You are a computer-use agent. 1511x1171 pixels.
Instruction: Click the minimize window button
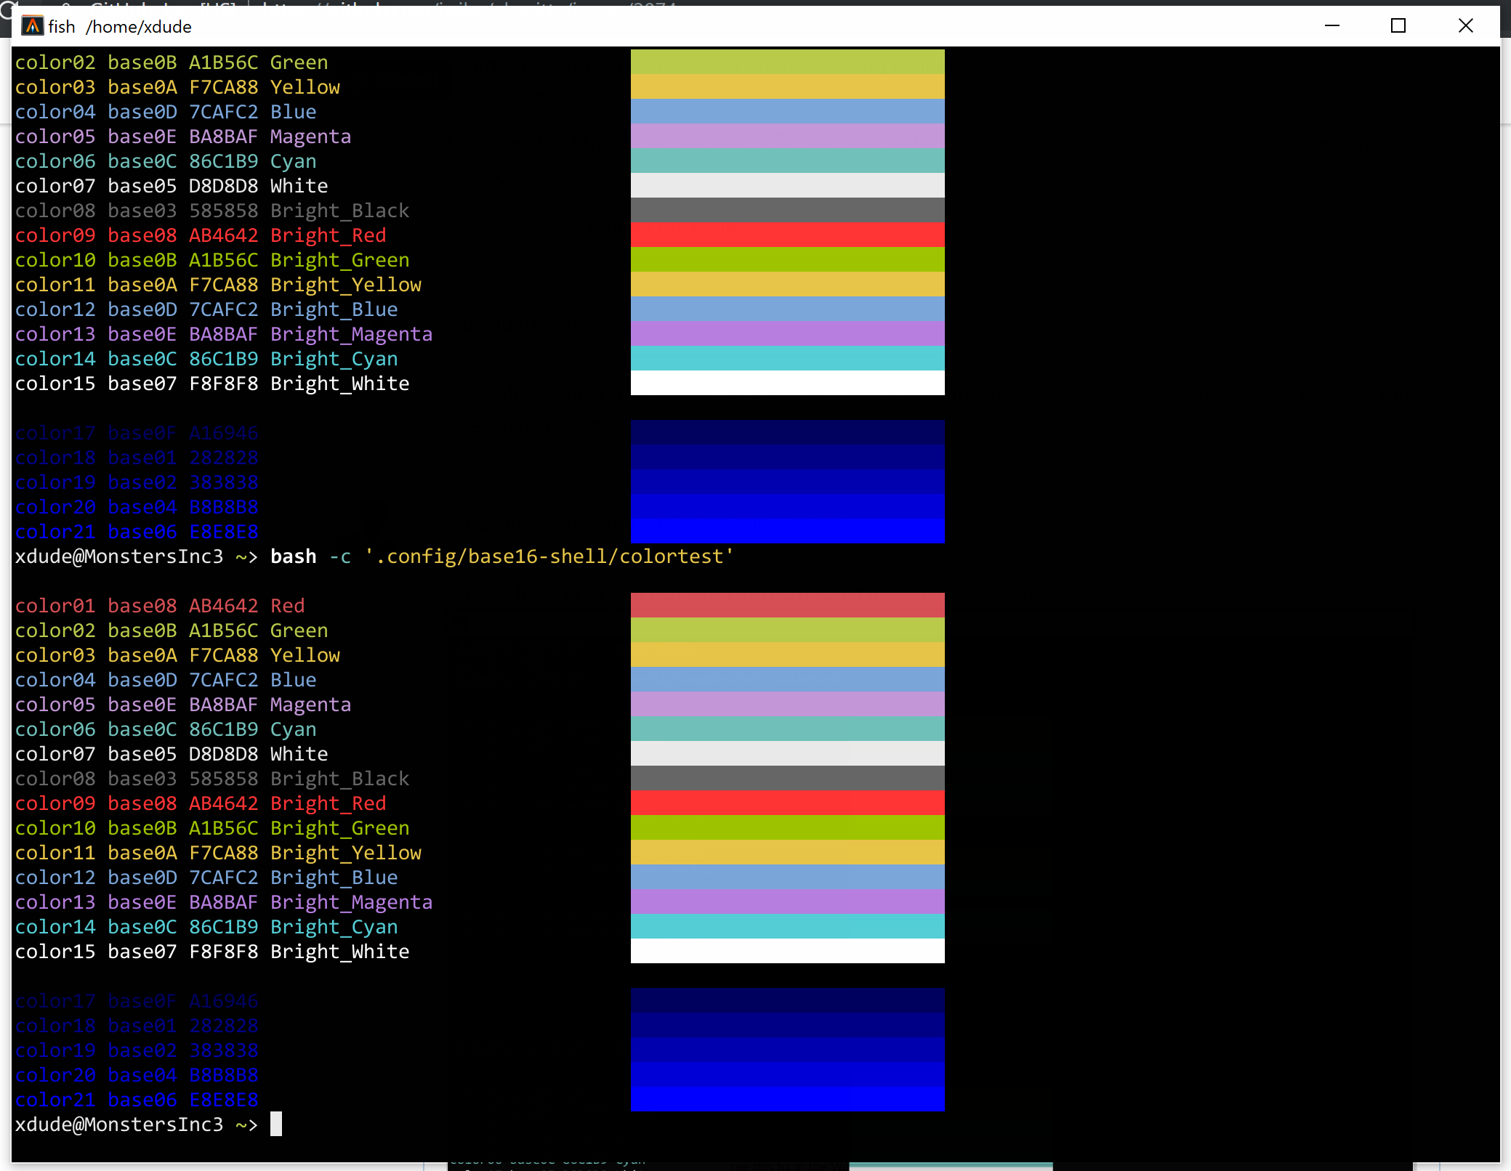pyautogui.click(x=1334, y=25)
